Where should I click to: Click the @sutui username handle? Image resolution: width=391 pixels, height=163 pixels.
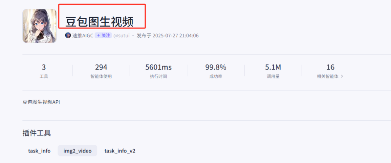[x=121, y=35]
